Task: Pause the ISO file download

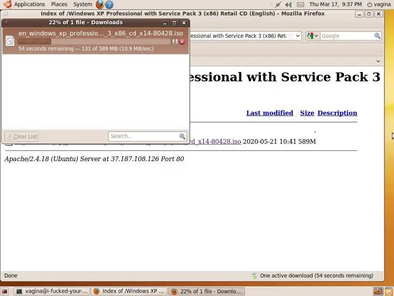Action: (175, 42)
